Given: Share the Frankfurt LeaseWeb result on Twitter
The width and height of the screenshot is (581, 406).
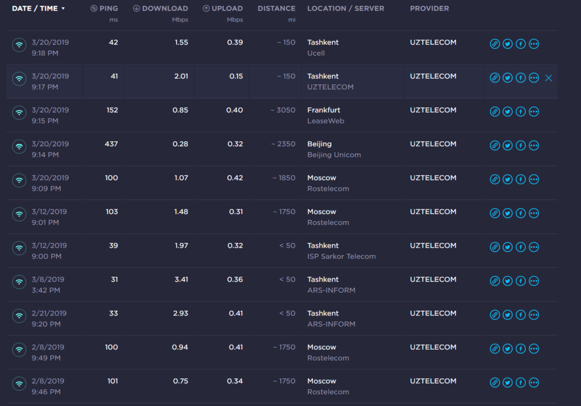Looking at the screenshot, I should (508, 112).
